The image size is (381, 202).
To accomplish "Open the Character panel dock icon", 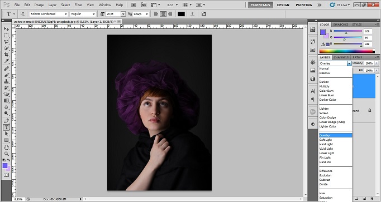I will click(313, 91).
